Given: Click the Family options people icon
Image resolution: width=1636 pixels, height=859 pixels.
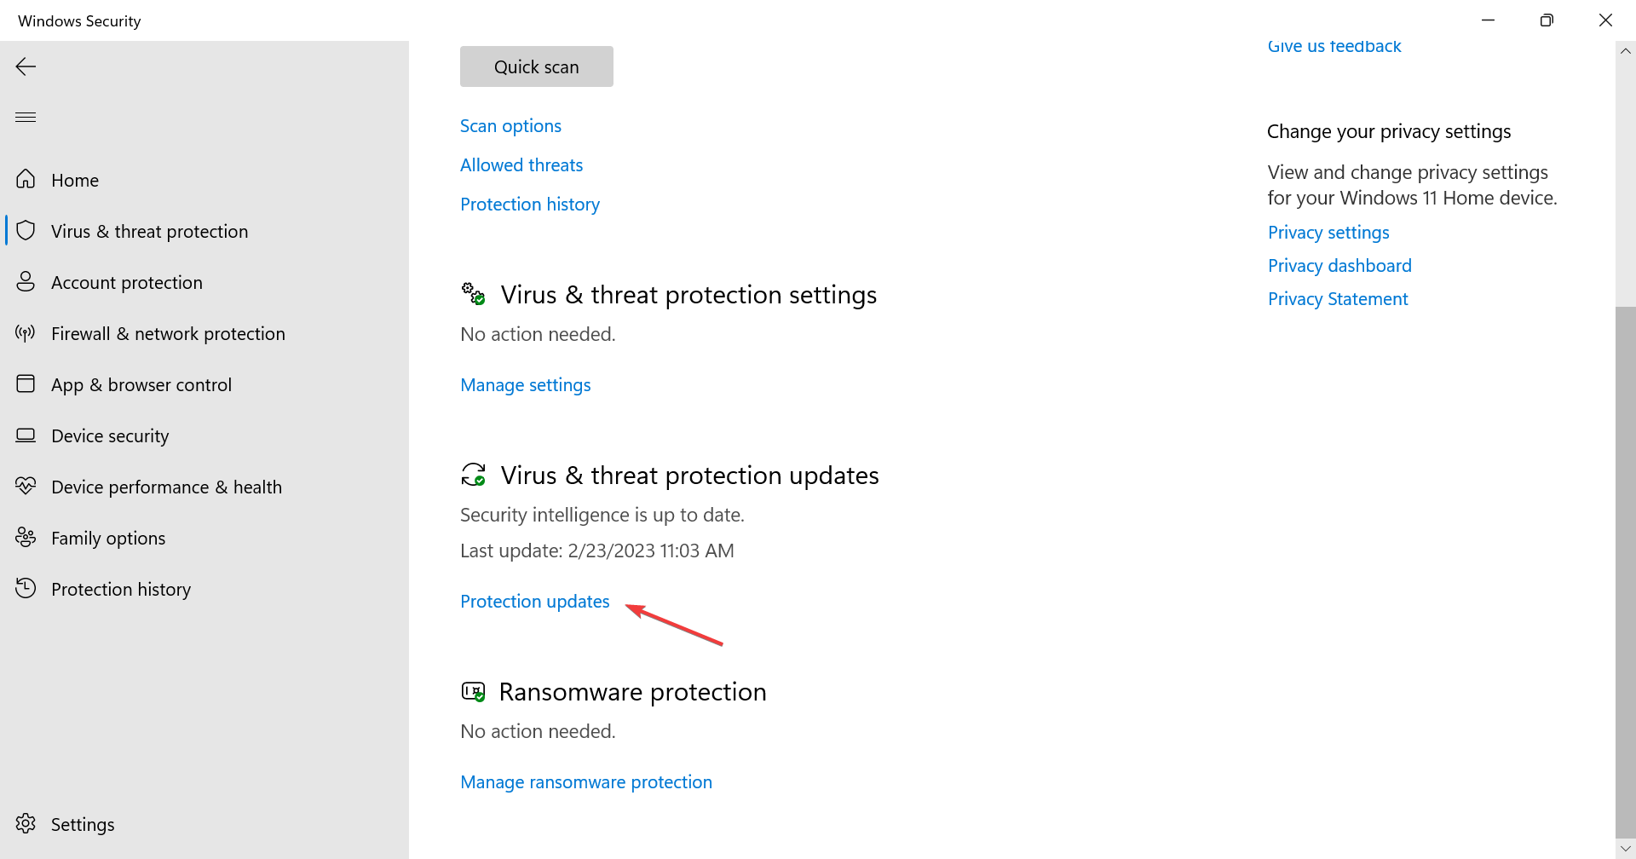Looking at the screenshot, I should (26, 537).
